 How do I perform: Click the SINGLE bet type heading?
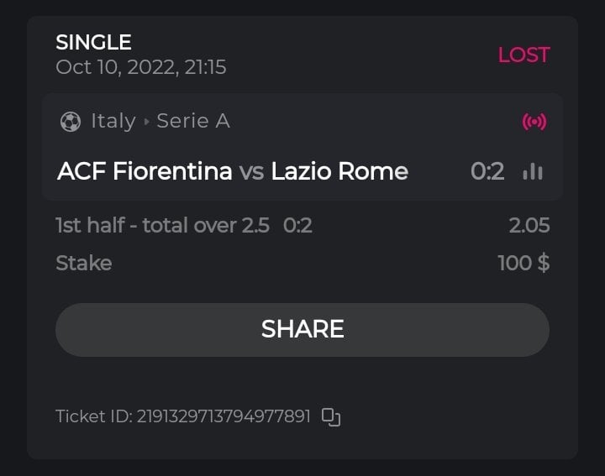coord(93,42)
